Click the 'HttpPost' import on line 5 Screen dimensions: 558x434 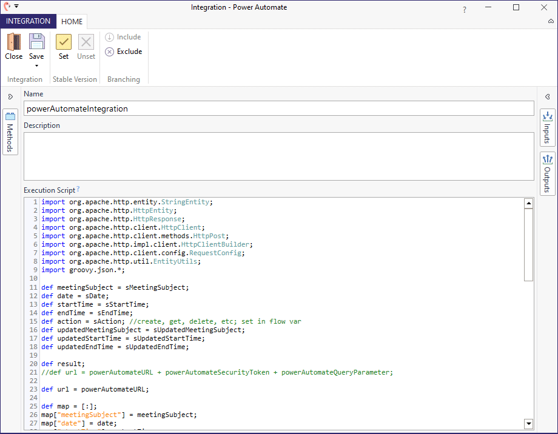click(x=209, y=236)
